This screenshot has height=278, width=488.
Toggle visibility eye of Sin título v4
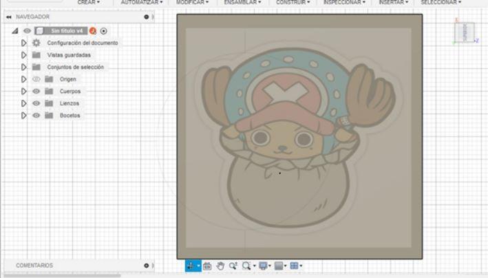(x=28, y=31)
